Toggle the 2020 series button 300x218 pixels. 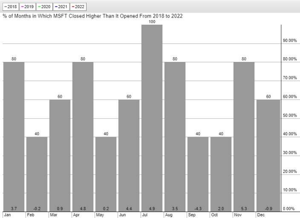pos(44,7)
